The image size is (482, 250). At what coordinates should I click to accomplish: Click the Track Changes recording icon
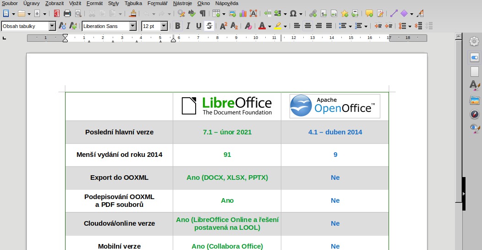(x=380, y=14)
